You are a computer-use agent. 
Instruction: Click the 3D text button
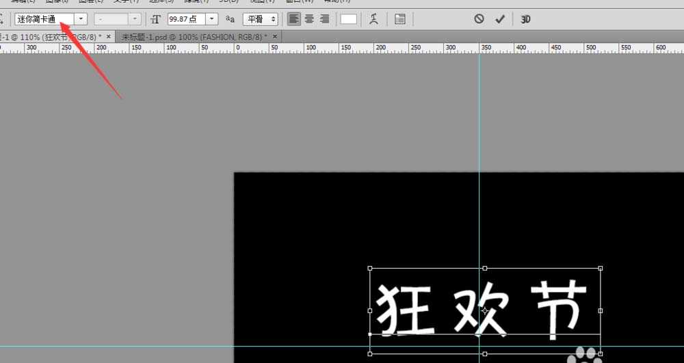click(x=526, y=19)
